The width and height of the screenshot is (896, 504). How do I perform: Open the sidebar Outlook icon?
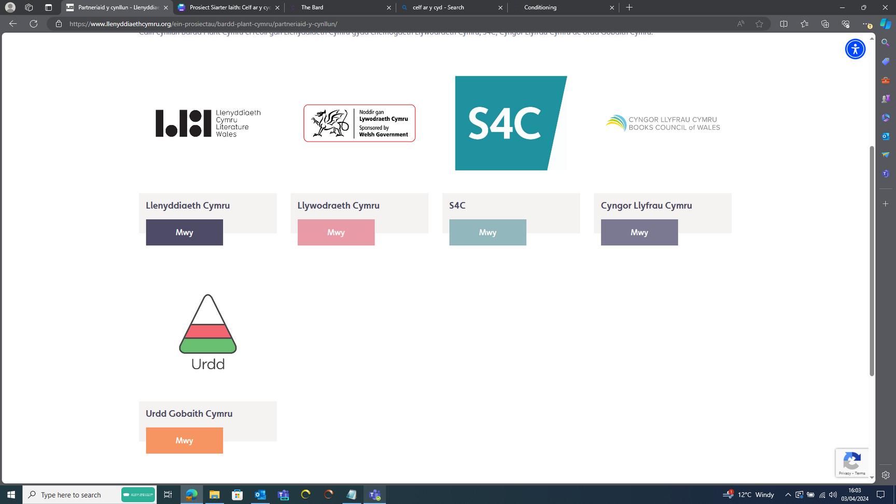886,136
